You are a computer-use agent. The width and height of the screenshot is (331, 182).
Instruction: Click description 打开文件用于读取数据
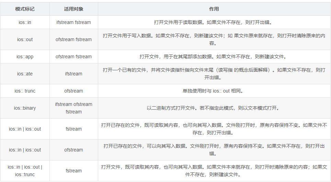click(x=214, y=22)
